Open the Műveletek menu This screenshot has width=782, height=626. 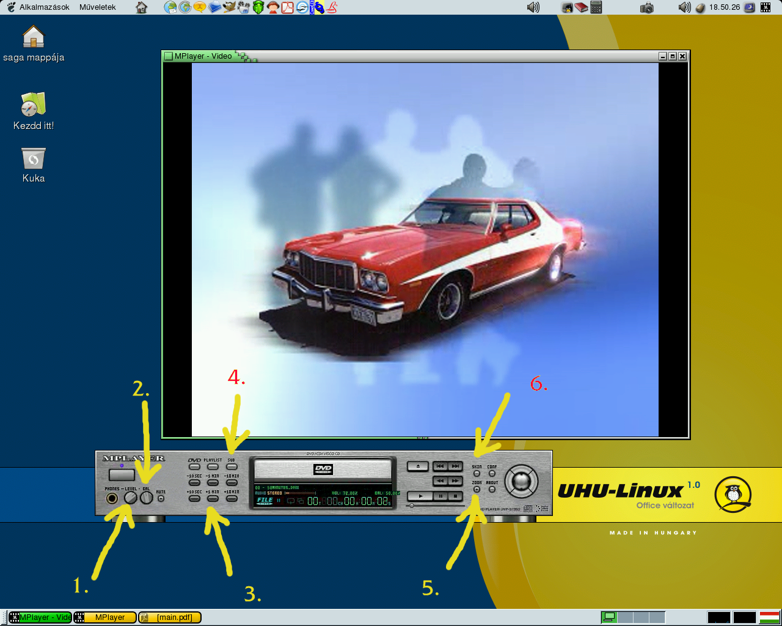point(97,7)
